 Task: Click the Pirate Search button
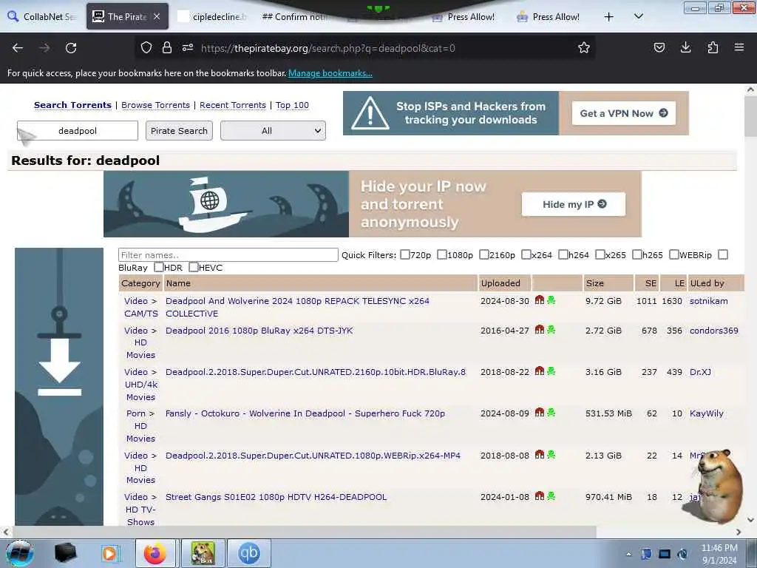(179, 130)
